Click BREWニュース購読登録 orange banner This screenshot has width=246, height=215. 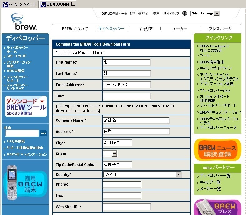tap(218, 150)
